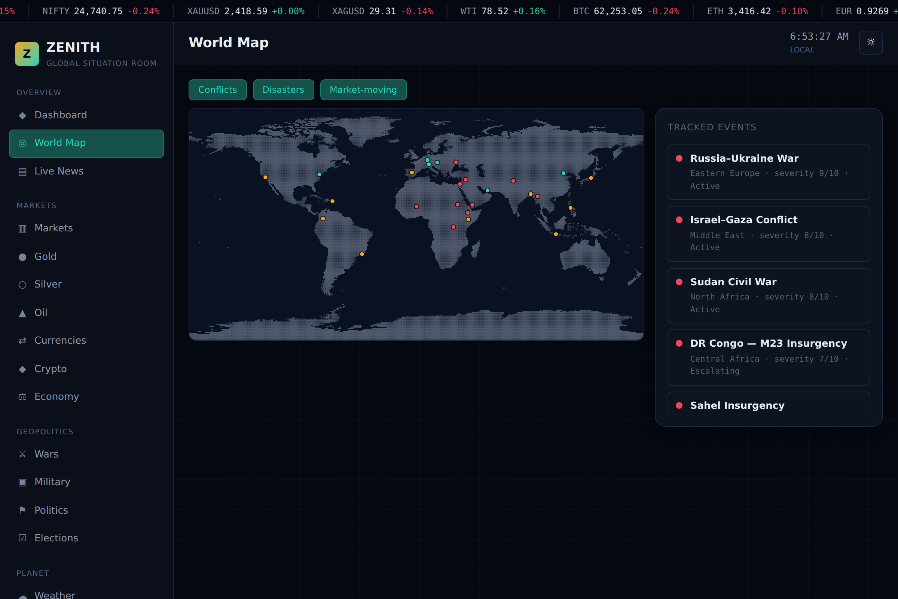Click the Live News list icon
Viewport: 898px width, 599px height.
point(22,171)
